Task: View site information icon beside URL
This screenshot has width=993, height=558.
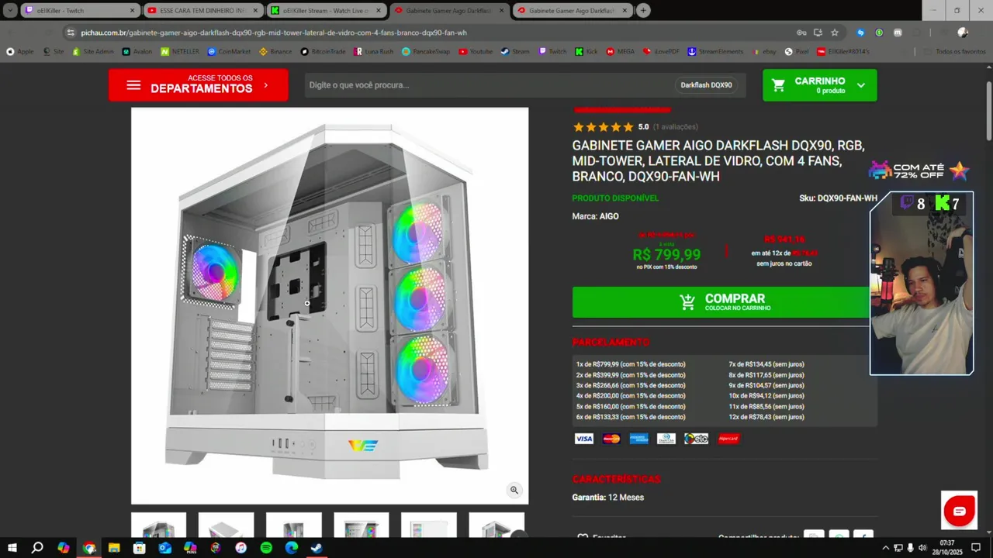Action: pyautogui.click(x=71, y=33)
